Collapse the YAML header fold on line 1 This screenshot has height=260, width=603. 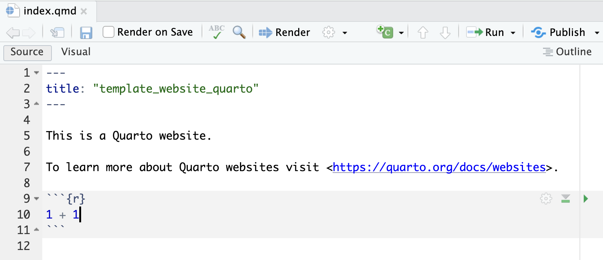(36, 73)
